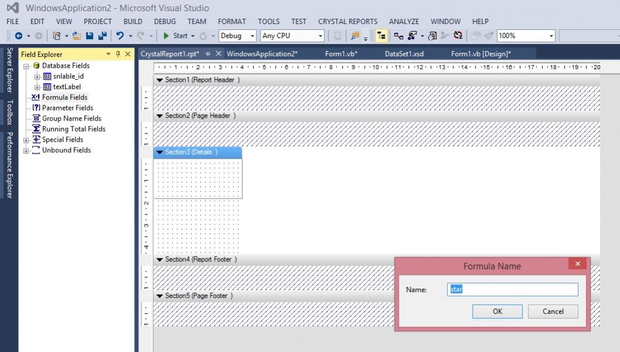Open the FORMAT menu

pos(232,21)
